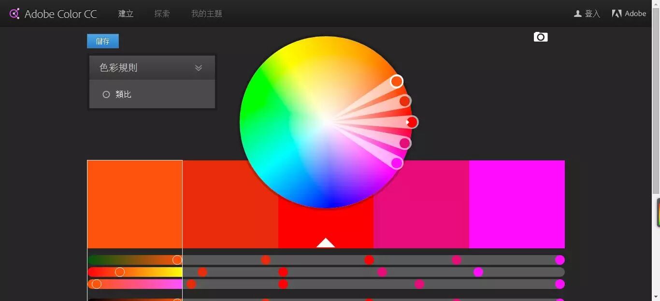Click the 登入 sign-in link
Image resolution: width=660 pixels, height=301 pixels.
592,14
